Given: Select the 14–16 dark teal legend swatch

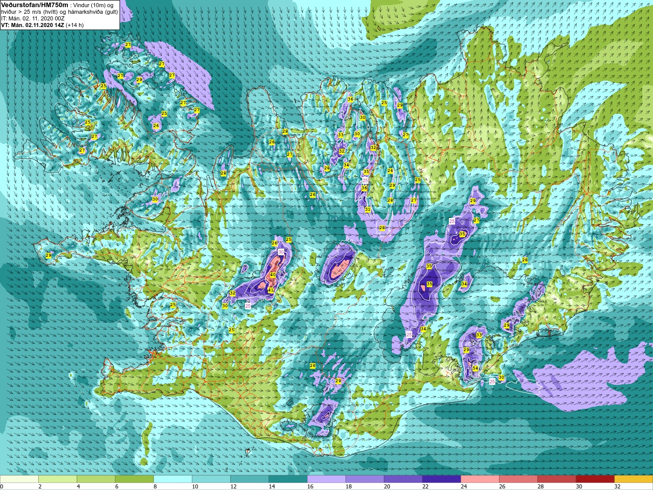Looking at the screenshot, I should (288, 479).
